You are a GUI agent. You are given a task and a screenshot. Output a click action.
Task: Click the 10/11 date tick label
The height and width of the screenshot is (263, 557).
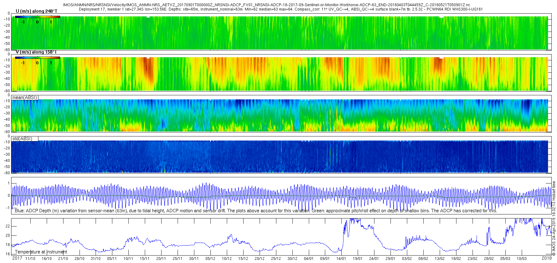128,259
